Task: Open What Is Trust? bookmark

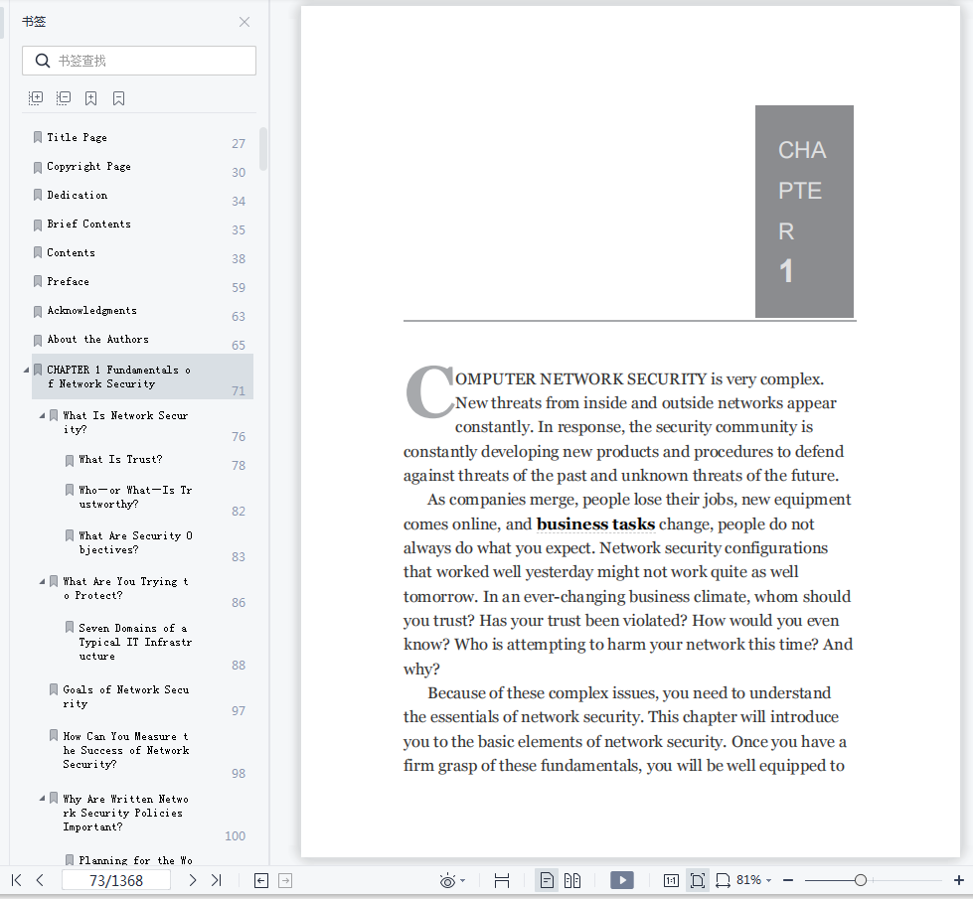Action: point(120,459)
